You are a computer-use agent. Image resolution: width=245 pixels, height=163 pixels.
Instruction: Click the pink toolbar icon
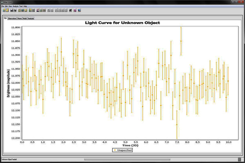point(75,10)
